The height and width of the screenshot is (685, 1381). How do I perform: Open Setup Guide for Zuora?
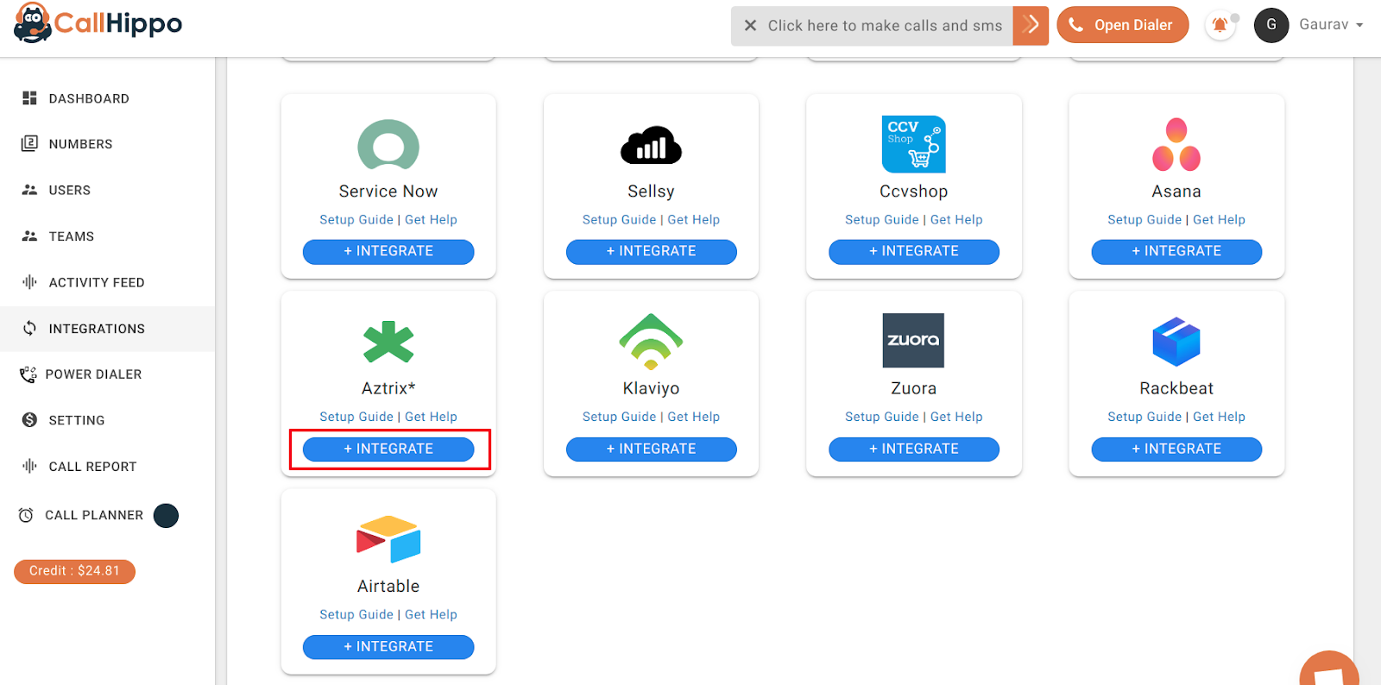(882, 417)
